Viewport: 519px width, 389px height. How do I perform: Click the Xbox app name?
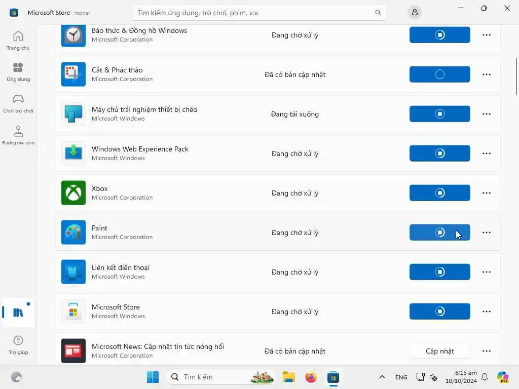click(100, 188)
